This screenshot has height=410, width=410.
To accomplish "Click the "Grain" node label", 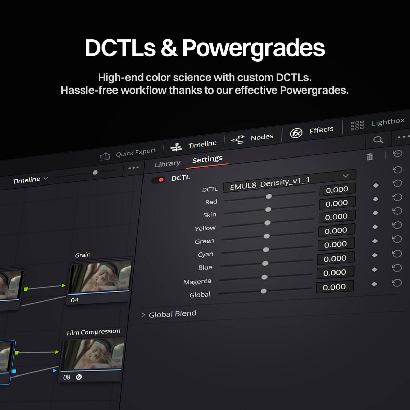I will (x=83, y=255).
